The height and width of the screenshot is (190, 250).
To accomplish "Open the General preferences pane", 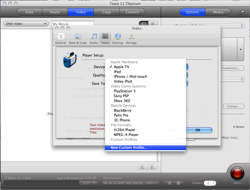I will (x=61, y=38).
